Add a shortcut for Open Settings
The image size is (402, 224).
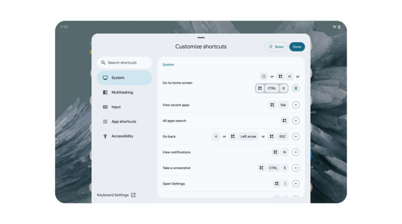[x=296, y=184]
